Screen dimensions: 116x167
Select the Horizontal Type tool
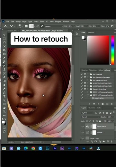click(4, 96)
